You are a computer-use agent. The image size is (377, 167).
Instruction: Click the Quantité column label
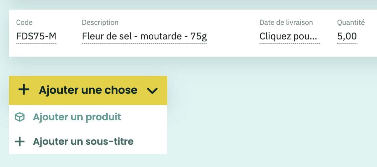pyautogui.click(x=351, y=23)
